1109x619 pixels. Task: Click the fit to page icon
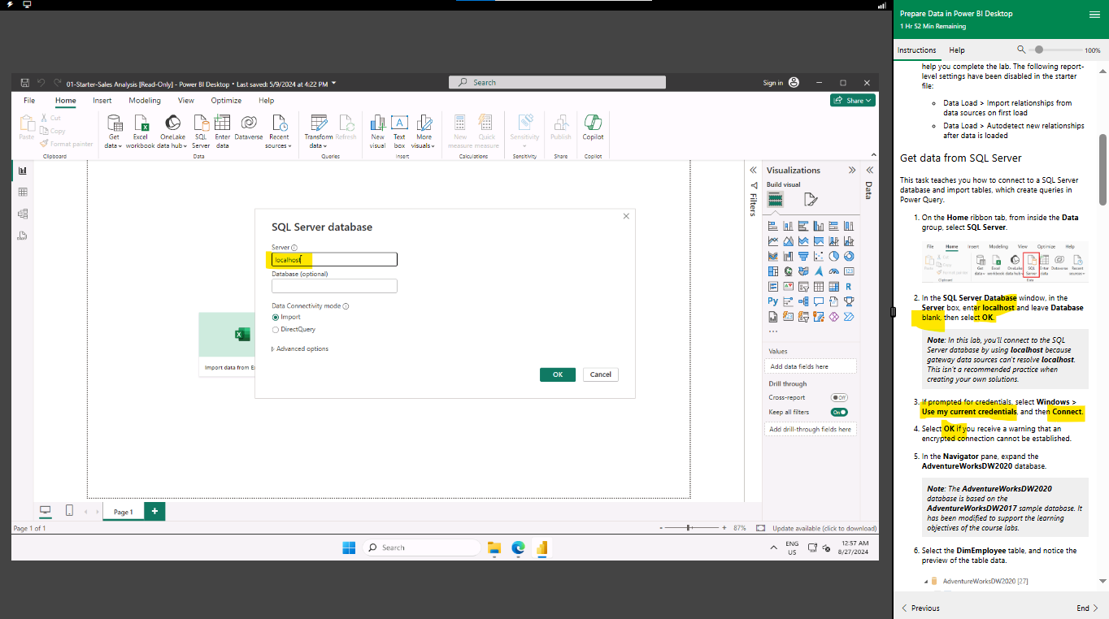click(x=759, y=528)
